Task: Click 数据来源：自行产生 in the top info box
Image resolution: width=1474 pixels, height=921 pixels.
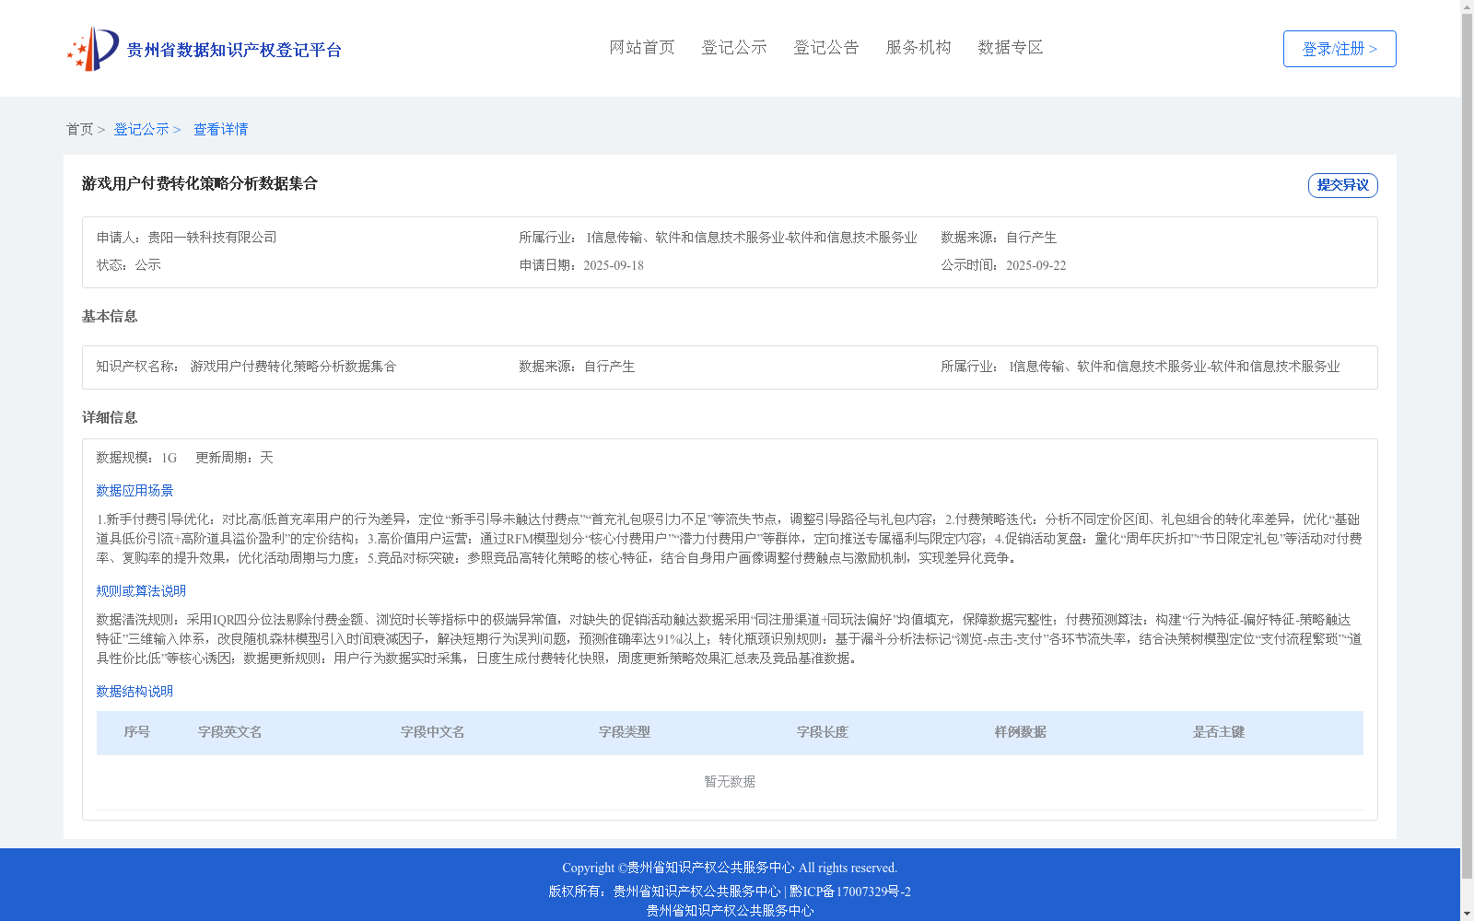Action: [x=999, y=238]
